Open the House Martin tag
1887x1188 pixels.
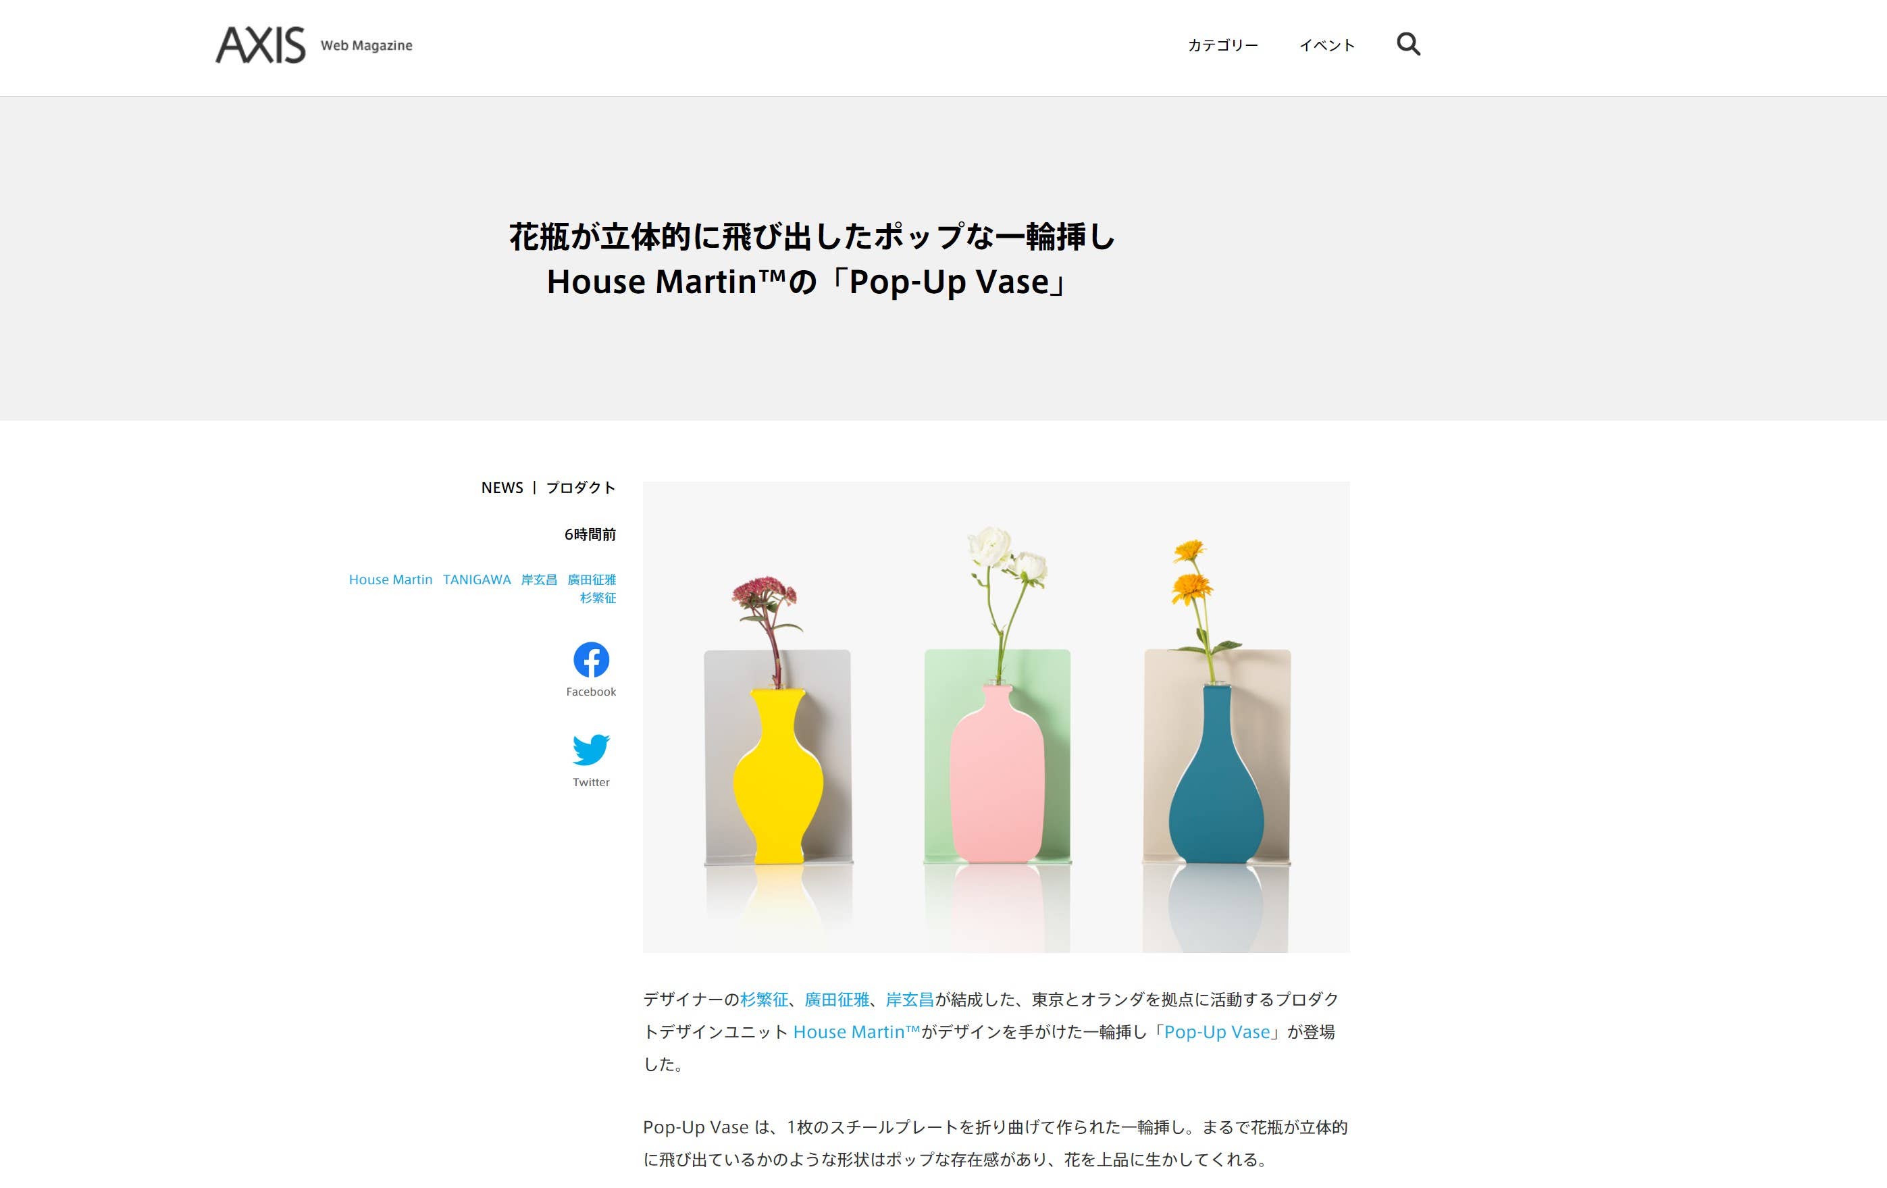pyautogui.click(x=390, y=580)
